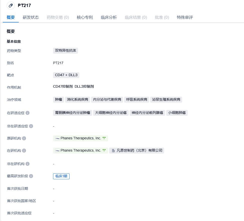Click info icon beside 在研机构
This screenshot has width=244, height=221.
coord(24,151)
